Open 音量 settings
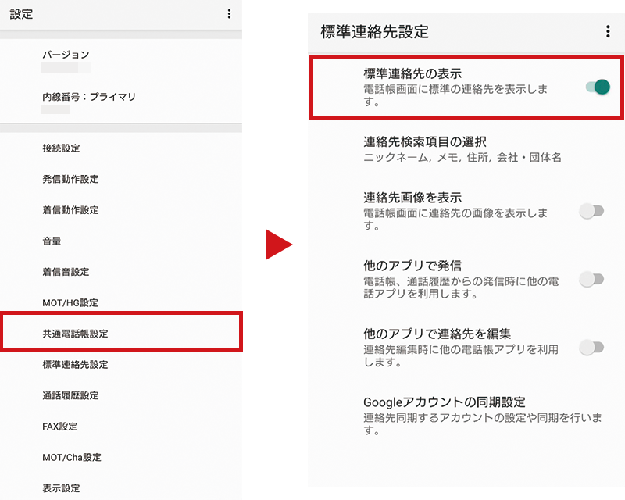 pyautogui.click(x=121, y=241)
